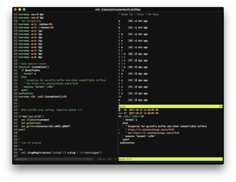Screen dimensions: 236x182
Task: Click 'set guioptions=' on line 147
Action: [x=31, y=123]
